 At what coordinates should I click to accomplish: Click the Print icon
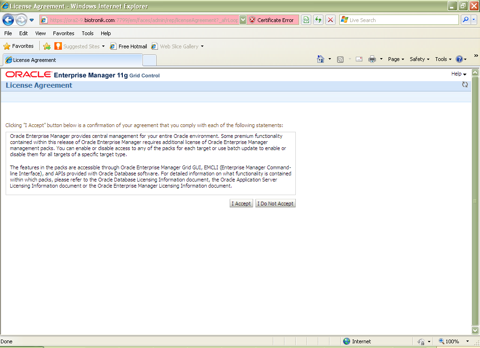click(372, 59)
